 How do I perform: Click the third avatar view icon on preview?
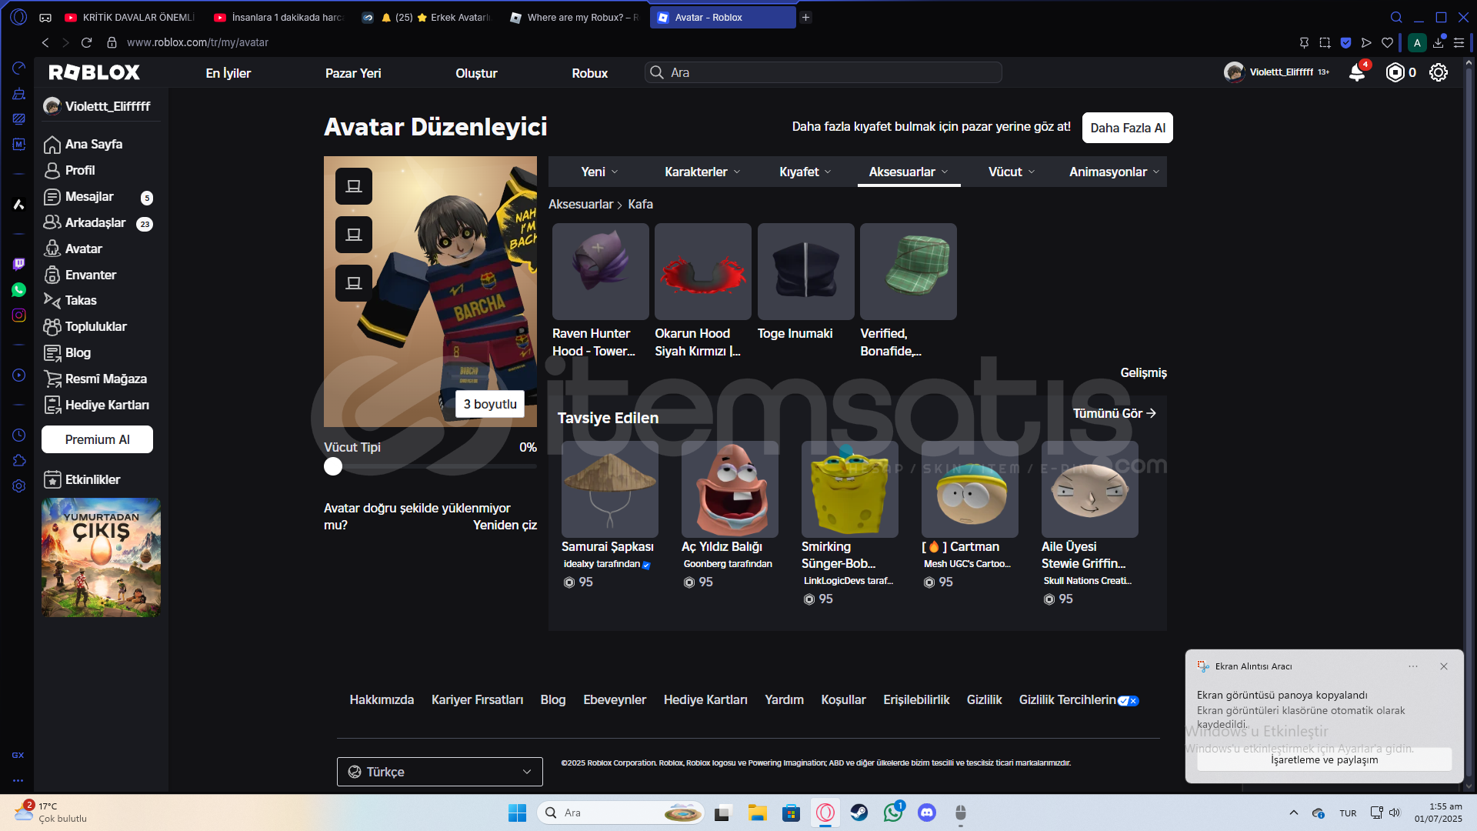point(354,283)
